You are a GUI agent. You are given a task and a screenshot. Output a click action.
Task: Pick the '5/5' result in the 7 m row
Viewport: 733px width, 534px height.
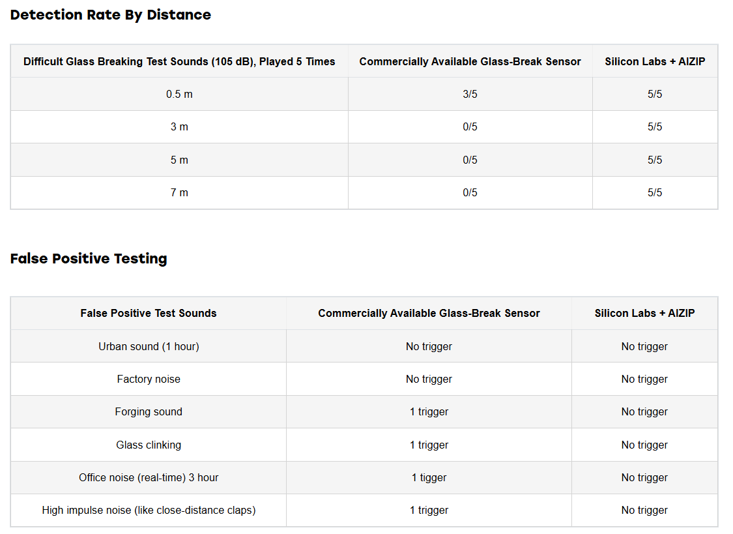(x=655, y=192)
